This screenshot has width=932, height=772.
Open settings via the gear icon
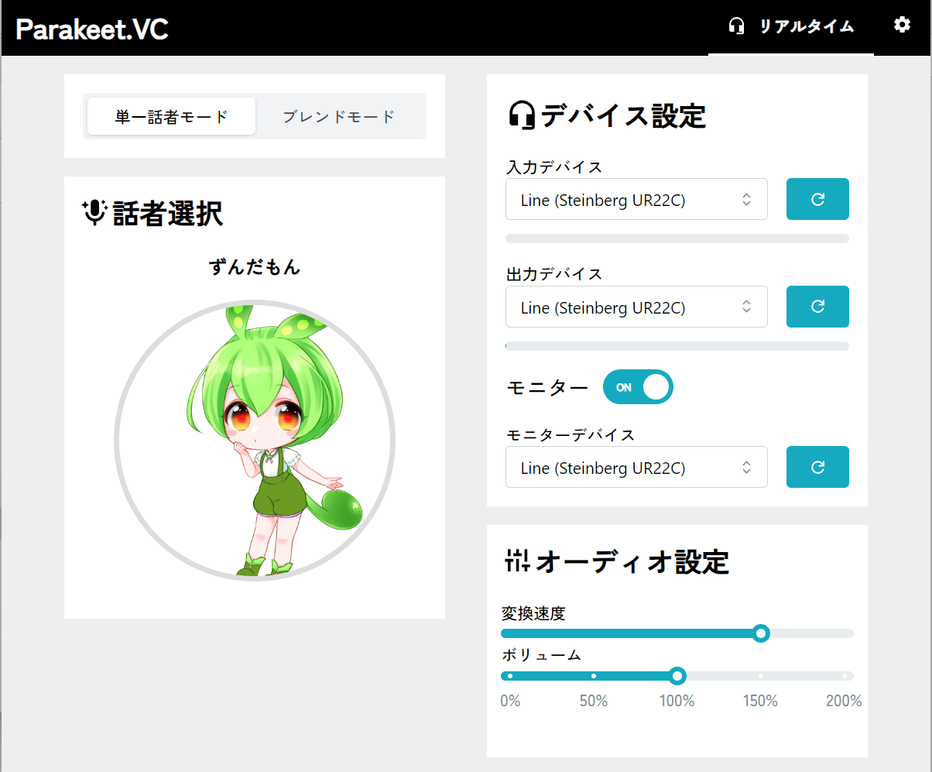pyautogui.click(x=902, y=25)
